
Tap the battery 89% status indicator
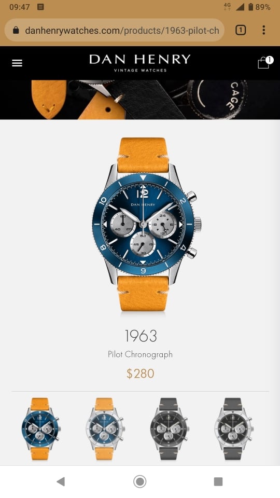click(x=259, y=7)
